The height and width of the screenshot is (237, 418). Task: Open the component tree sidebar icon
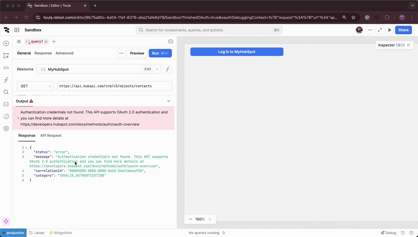click(6, 56)
